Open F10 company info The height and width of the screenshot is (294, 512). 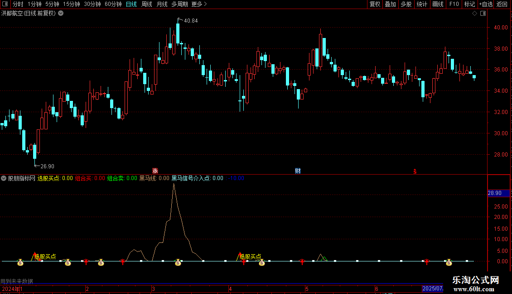[x=454, y=4]
